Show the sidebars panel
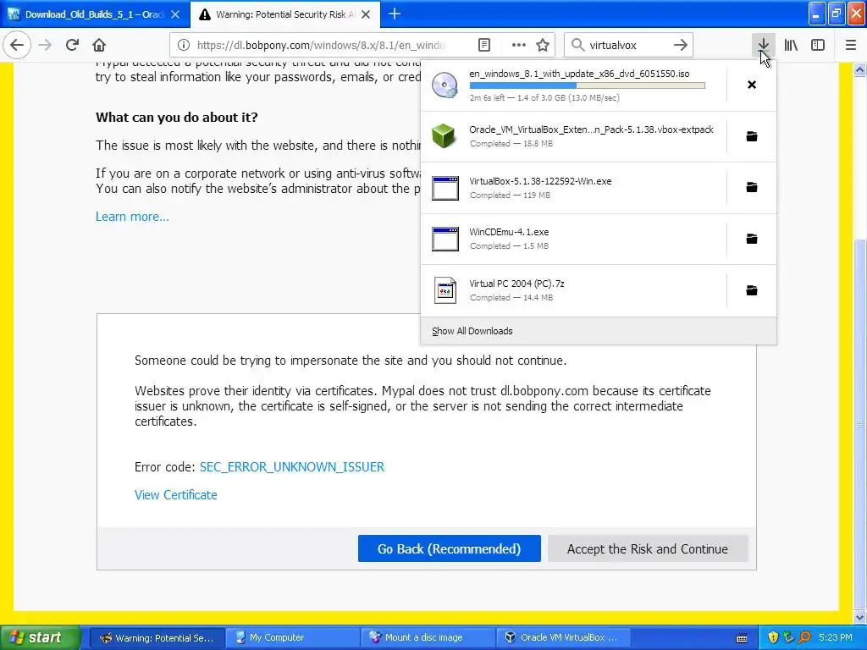867x650 pixels. (x=818, y=45)
